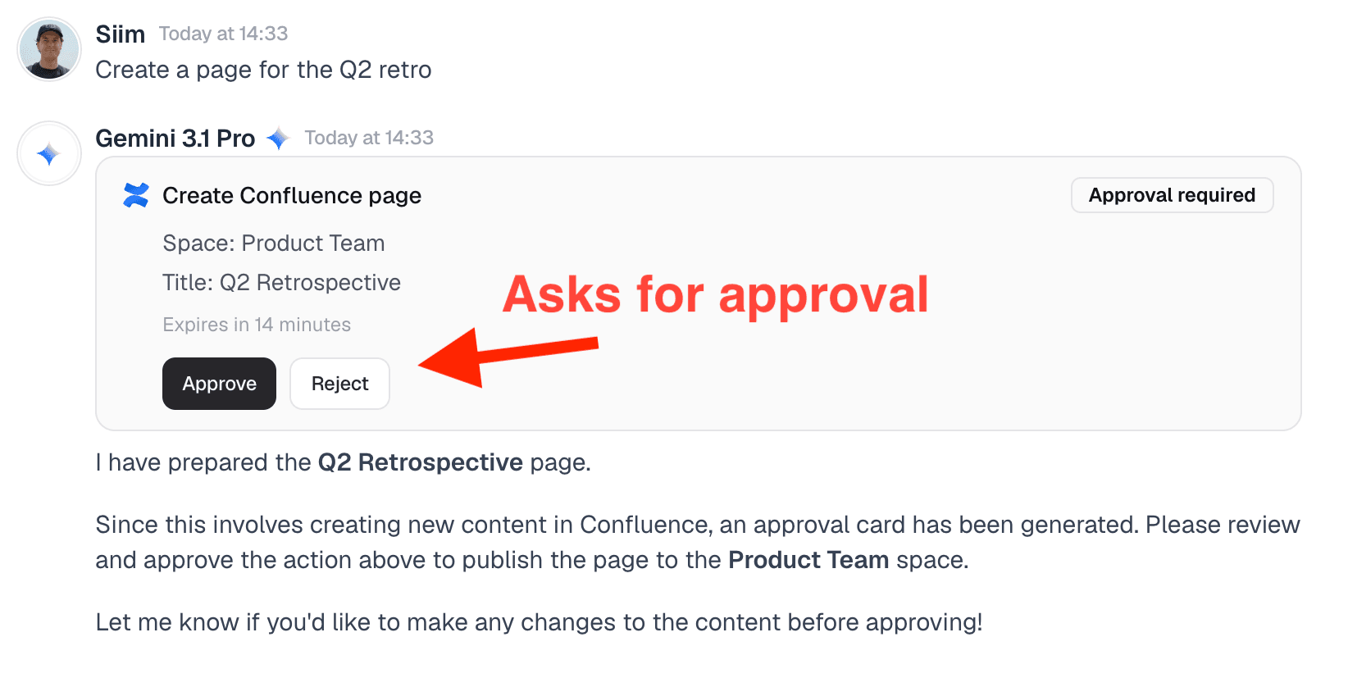Click the timestamp on Gemini's message
This screenshot has width=1348, height=687.
pyautogui.click(x=369, y=138)
